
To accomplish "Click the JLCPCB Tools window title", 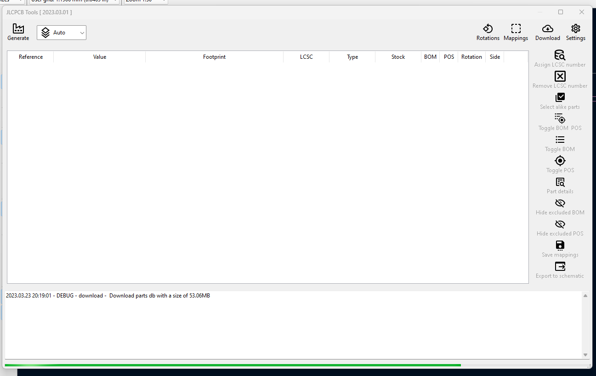I will [39, 12].
